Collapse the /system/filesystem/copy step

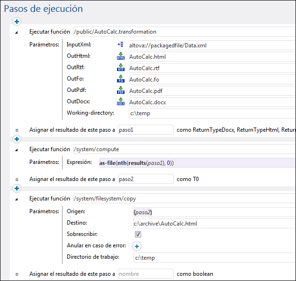click(17, 199)
